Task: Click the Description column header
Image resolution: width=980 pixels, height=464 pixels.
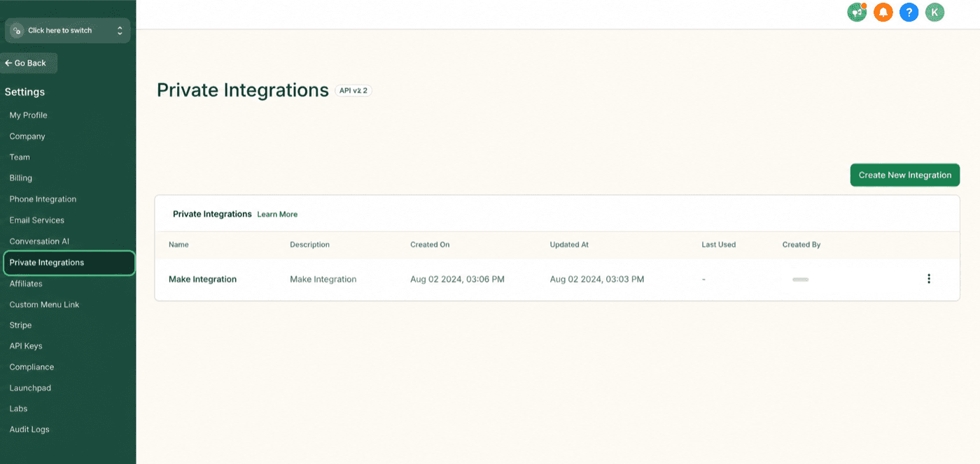Action: 309,245
